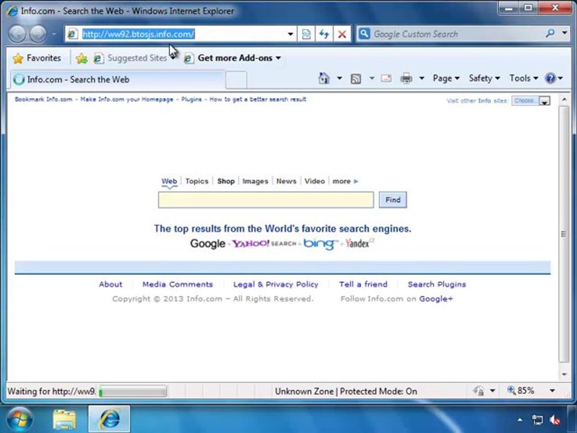Click How to get a better search result
The width and height of the screenshot is (577, 433).
coord(258,99)
